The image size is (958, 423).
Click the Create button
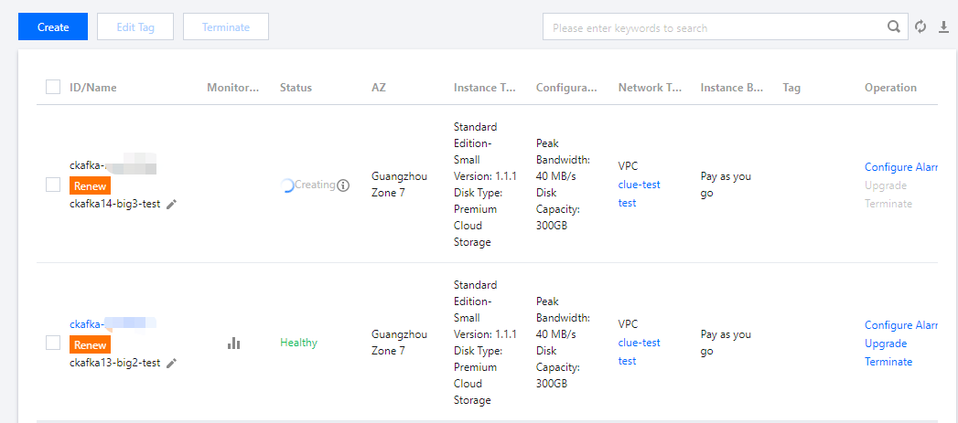(x=53, y=27)
